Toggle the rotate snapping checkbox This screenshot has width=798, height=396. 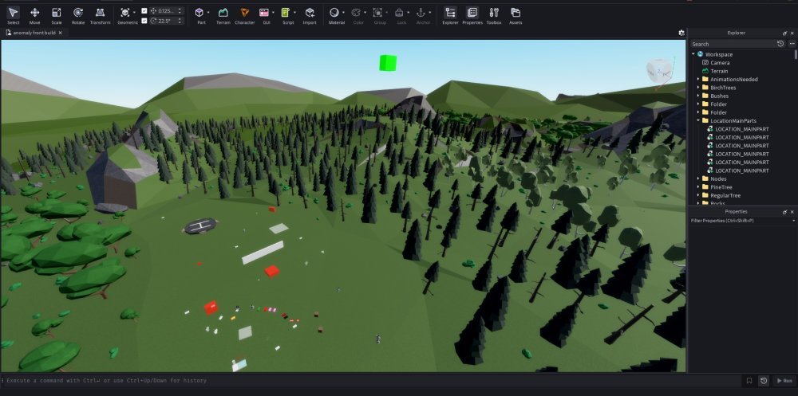pyautogui.click(x=144, y=21)
